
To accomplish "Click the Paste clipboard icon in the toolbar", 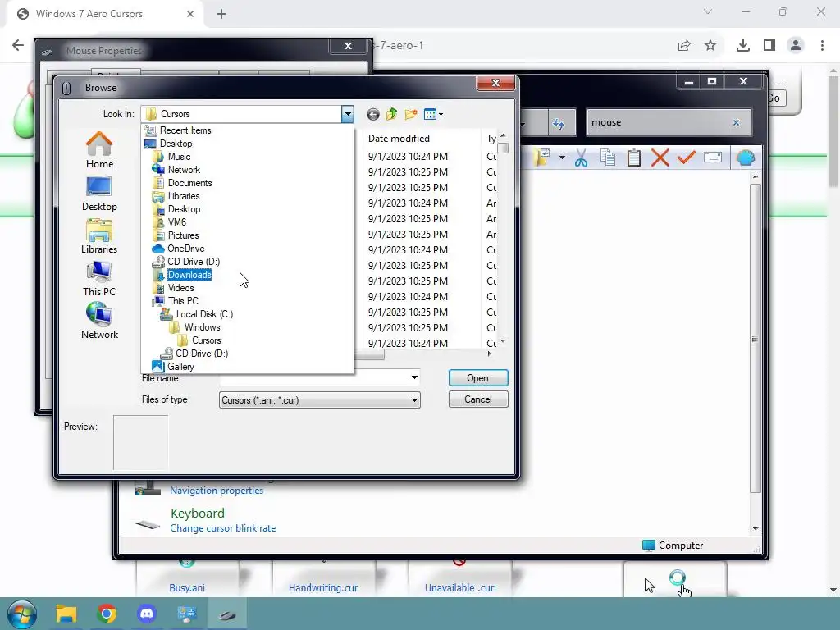I will click(x=634, y=157).
